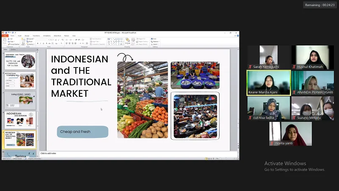
Task: Click the Paste icon in Clipboard group
Action: click(x=5, y=41)
